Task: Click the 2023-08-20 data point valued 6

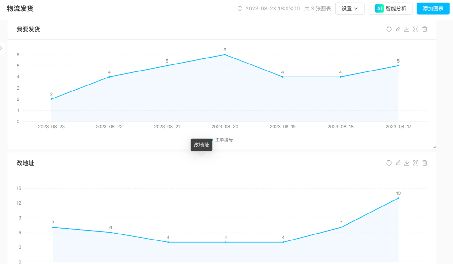Action: (x=225, y=55)
